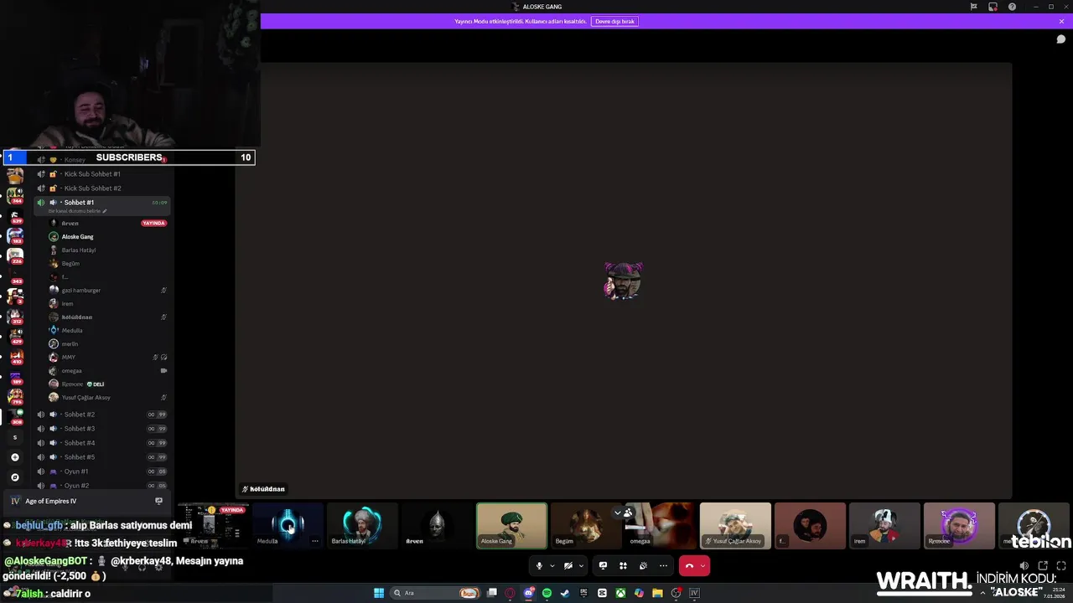Image resolution: width=1073 pixels, height=603 pixels.
Task: Select the Yusuf Çağlar Aksoy participant tile
Action: (x=735, y=525)
